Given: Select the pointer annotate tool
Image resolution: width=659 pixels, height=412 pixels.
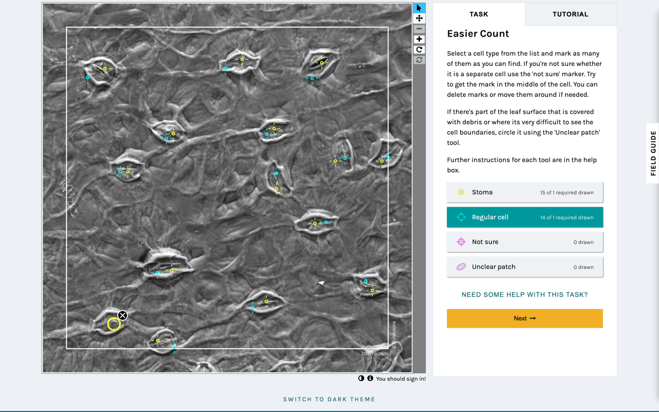Looking at the screenshot, I should click(x=419, y=8).
